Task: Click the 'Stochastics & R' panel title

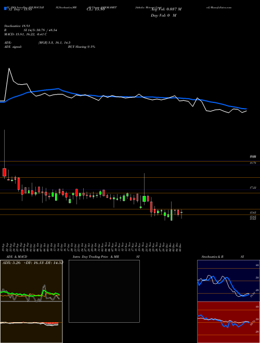Action: pos(213,257)
